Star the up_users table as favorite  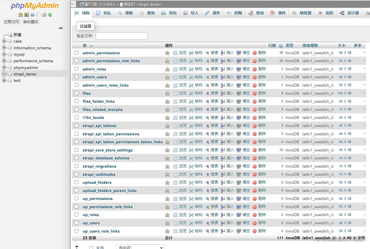coord(167,223)
